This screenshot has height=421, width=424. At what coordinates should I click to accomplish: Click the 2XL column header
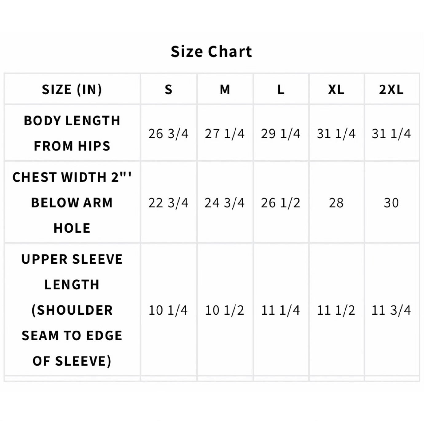point(391,89)
